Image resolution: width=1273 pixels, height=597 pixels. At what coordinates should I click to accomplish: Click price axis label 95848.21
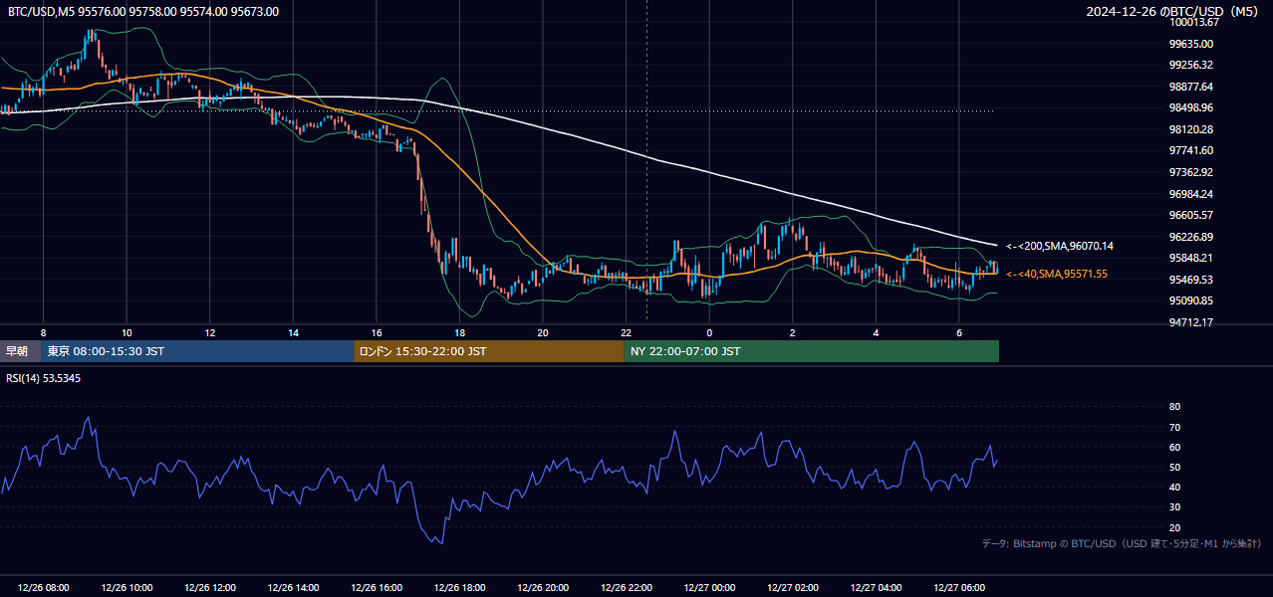(x=1190, y=258)
